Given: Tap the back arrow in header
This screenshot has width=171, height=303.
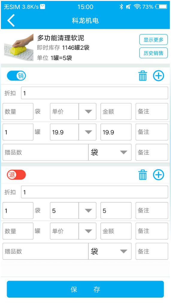Looking at the screenshot, I should tap(11, 20).
